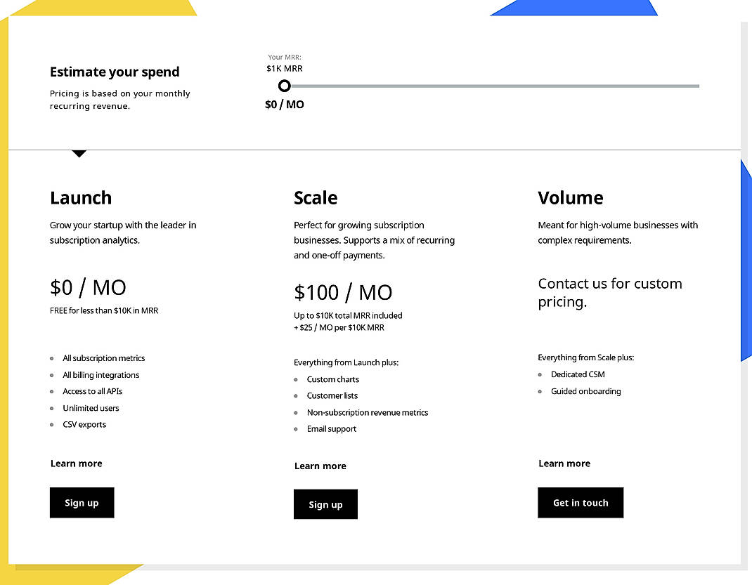Click the Guided onboarding feature item
Image resolution: width=752 pixels, height=585 pixels.
tap(585, 391)
